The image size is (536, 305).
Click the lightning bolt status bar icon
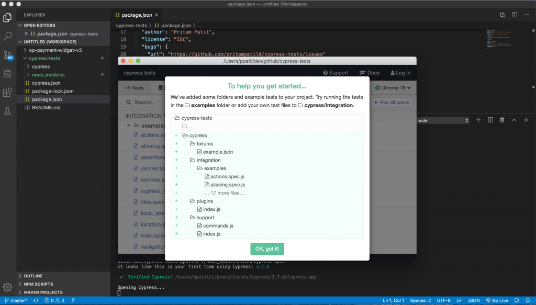(x=73, y=301)
